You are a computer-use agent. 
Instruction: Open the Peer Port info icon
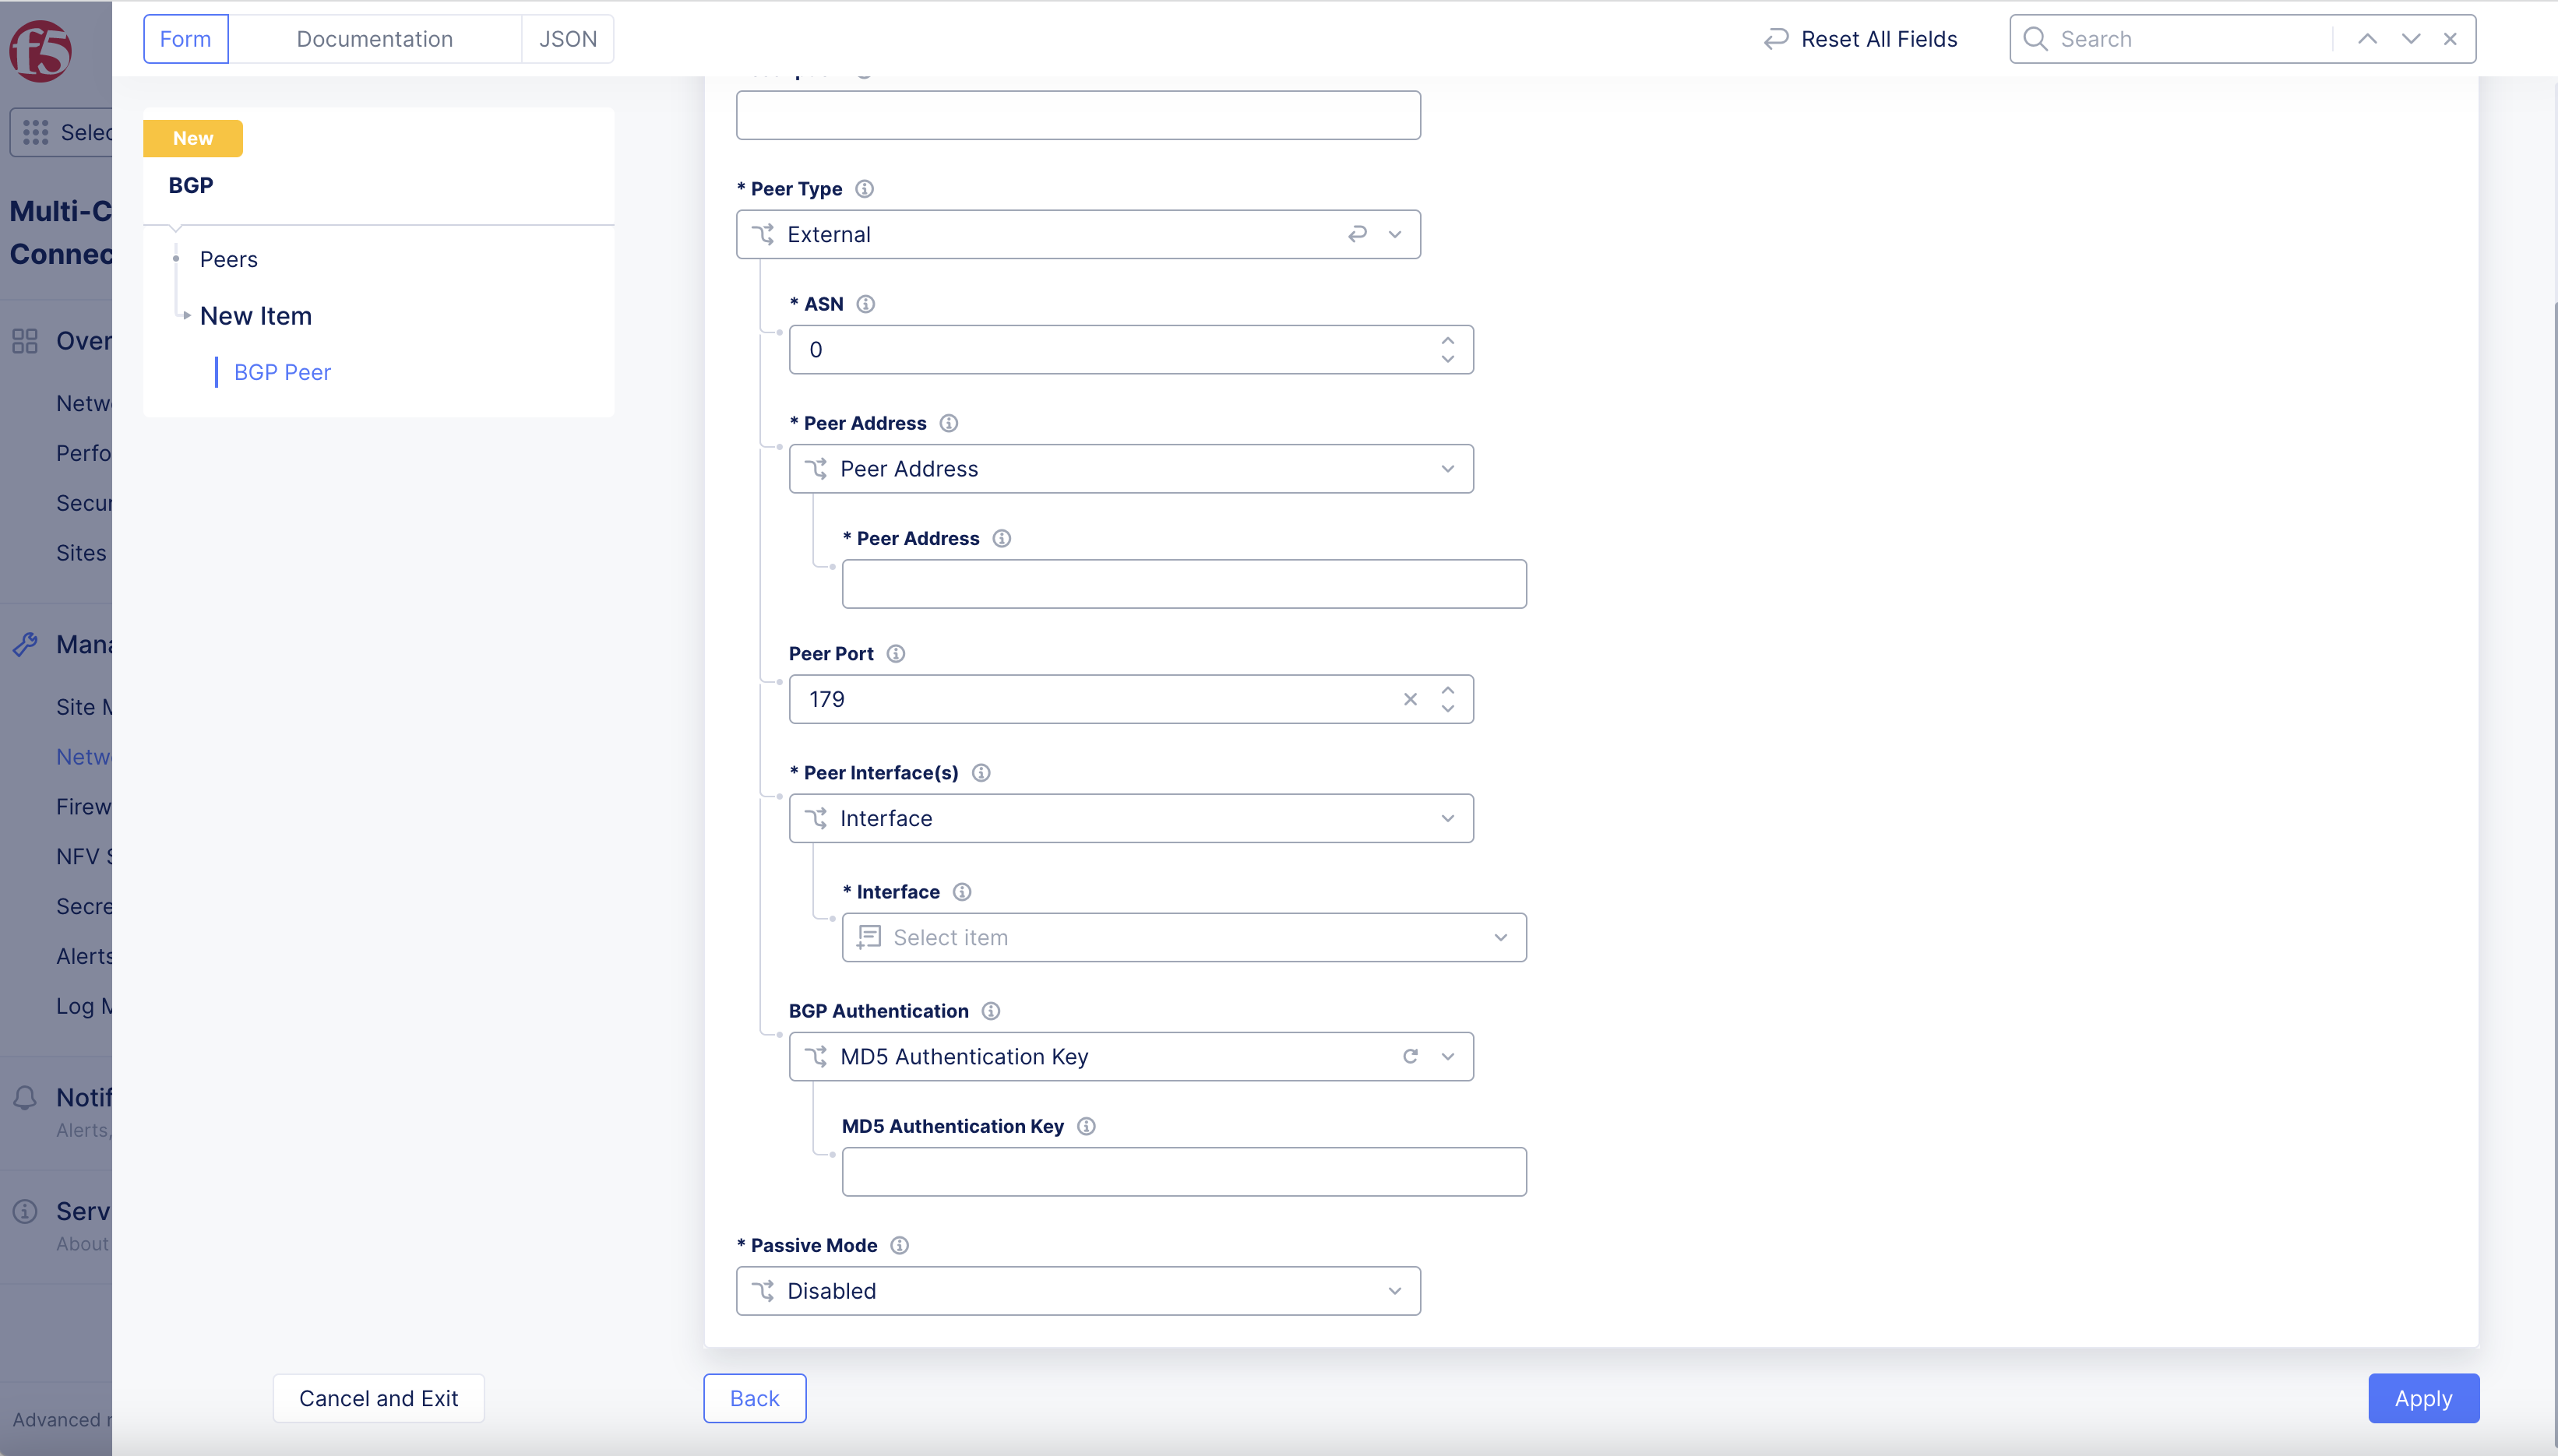895,653
